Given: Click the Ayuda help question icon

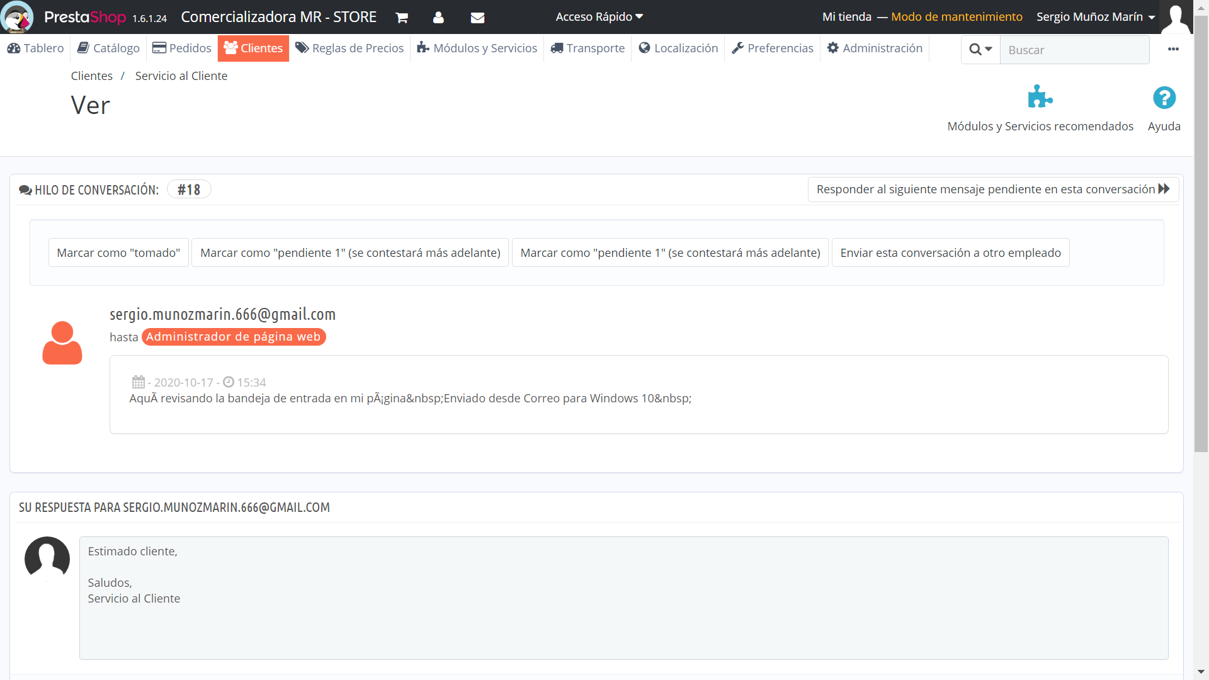Looking at the screenshot, I should pyautogui.click(x=1164, y=98).
